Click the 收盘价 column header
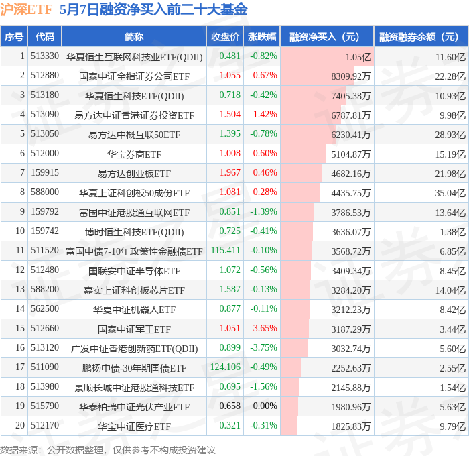469x456 pixels. pyautogui.click(x=225, y=37)
